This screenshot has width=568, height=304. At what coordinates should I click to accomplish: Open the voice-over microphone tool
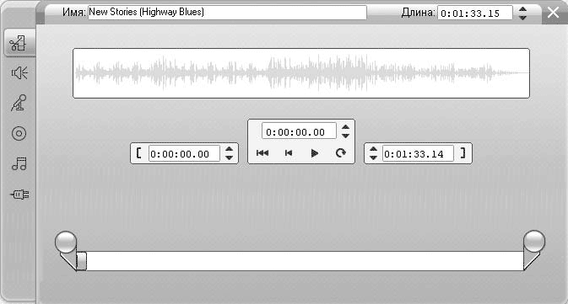tap(19, 103)
